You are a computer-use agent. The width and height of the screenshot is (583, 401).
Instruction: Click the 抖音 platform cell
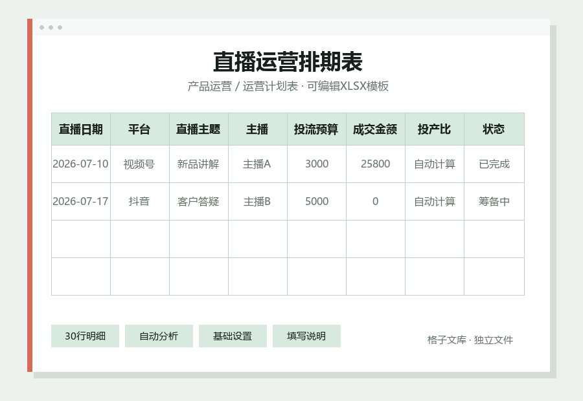point(140,202)
